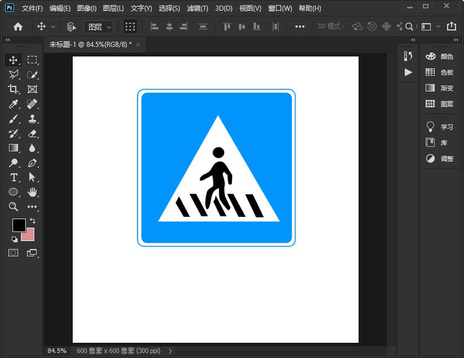
Task: Open the 图像(I) menu
Action: click(86, 8)
